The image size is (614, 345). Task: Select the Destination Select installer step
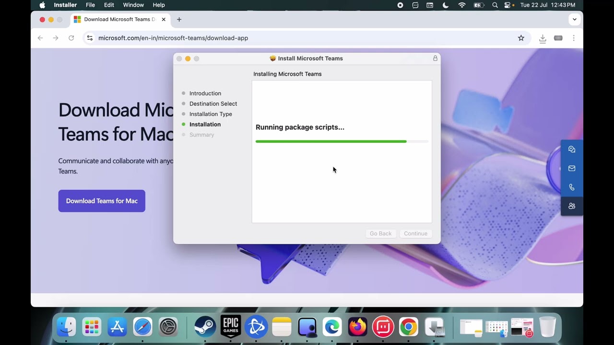213,103
